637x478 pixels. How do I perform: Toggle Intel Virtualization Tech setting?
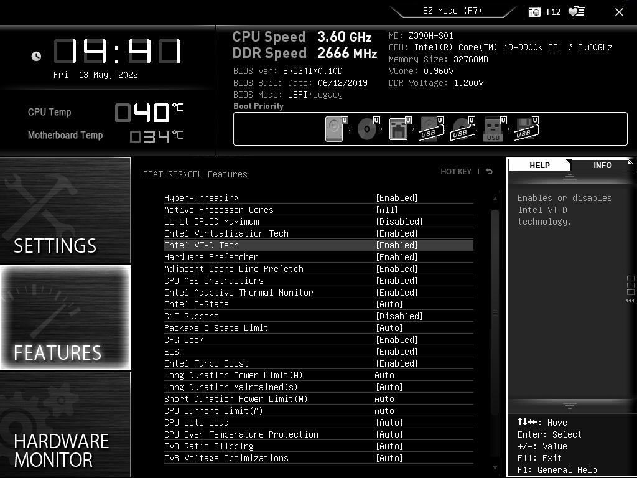tap(318, 233)
